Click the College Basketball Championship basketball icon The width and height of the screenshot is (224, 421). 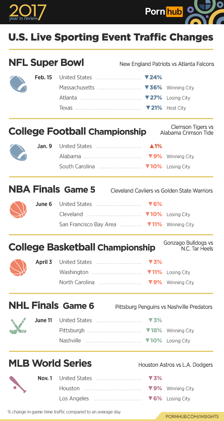[18, 268]
